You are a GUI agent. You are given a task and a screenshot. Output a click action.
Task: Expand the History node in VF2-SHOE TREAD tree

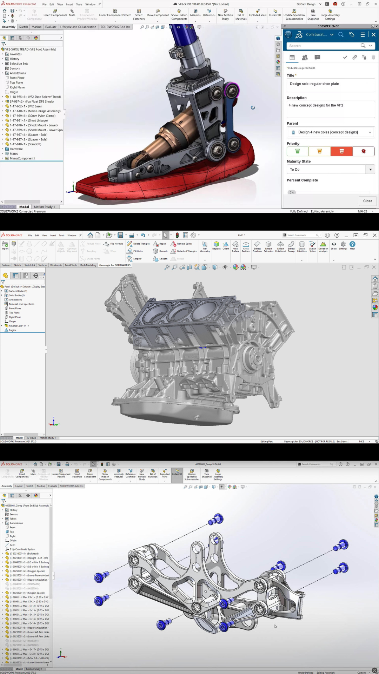(2, 59)
